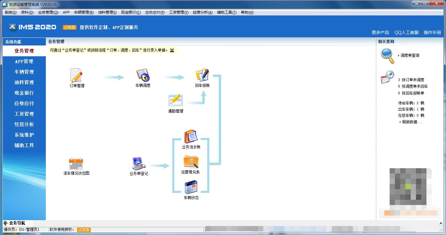Click the QQ人工客服 link
446x235 pixels.
(x=407, y=32)
